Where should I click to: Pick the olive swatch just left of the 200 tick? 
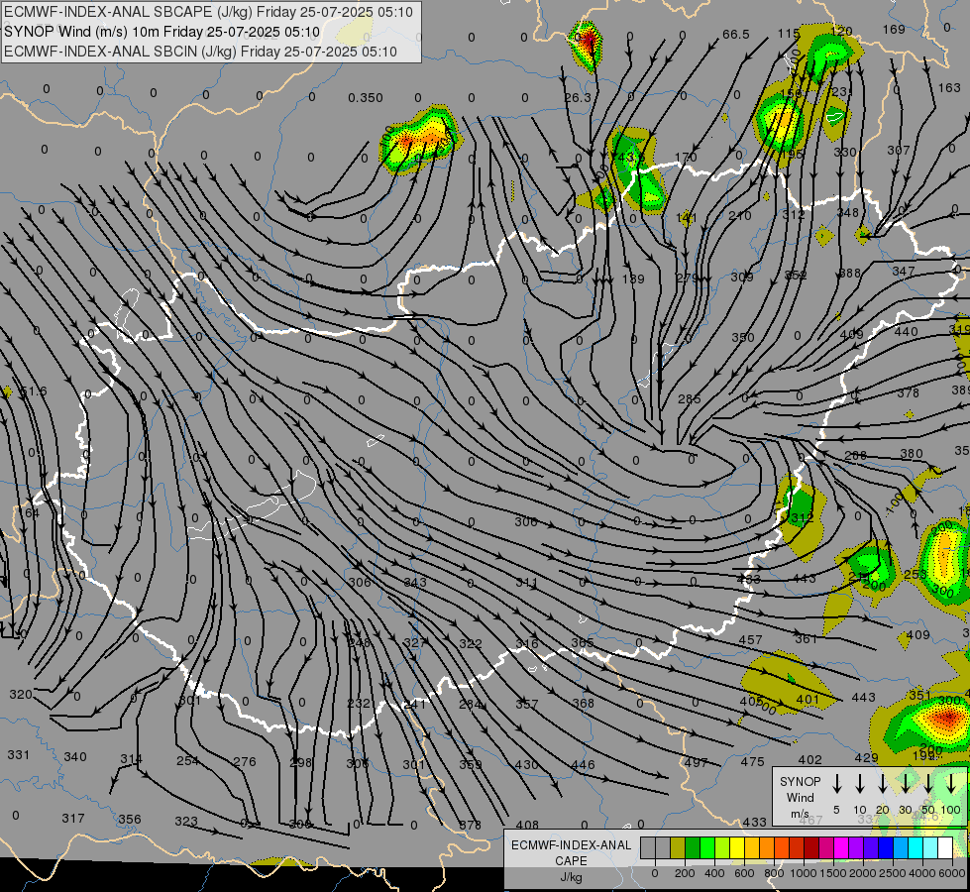[678, 848]
